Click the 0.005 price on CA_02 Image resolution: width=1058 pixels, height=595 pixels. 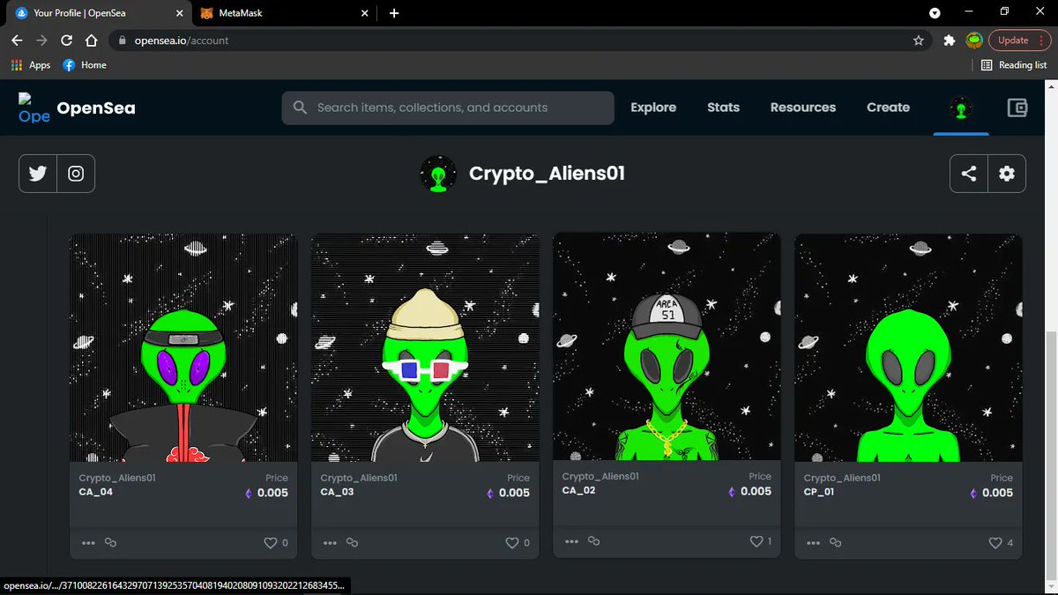click(756, 491)
